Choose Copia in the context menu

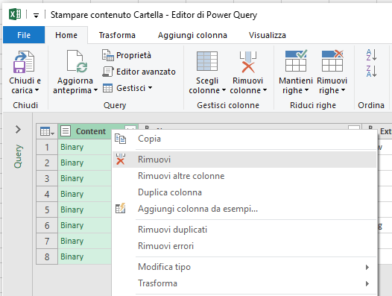244,139
